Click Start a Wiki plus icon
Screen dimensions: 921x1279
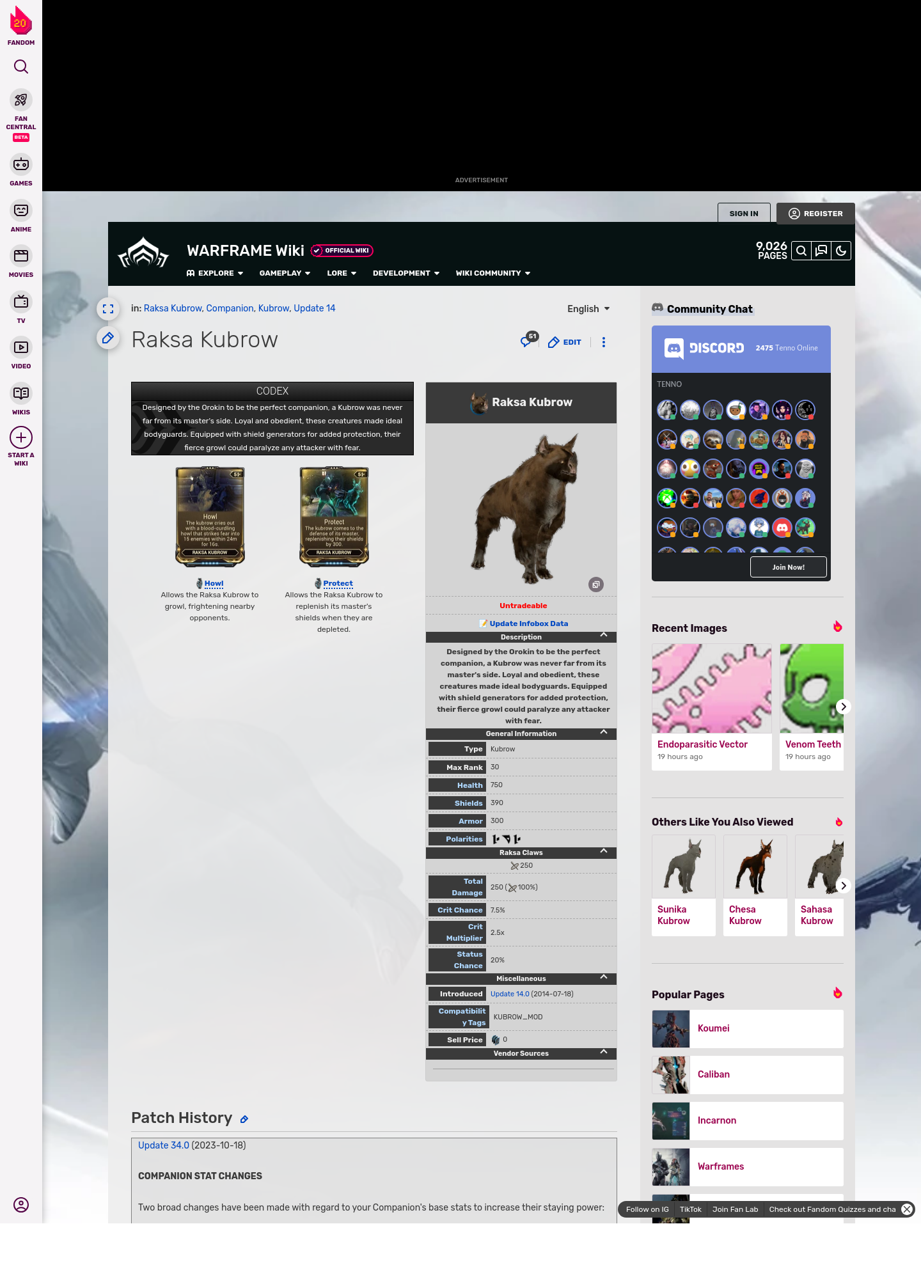pos(21,437)
